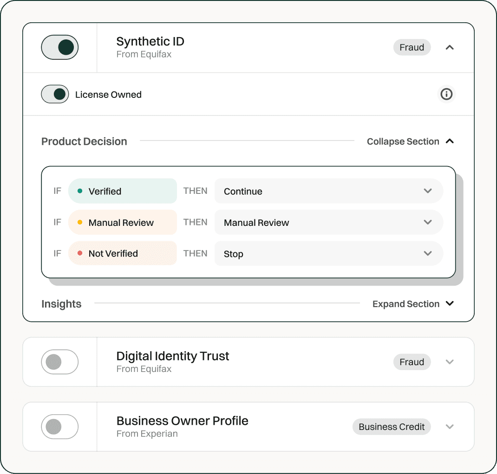Expand the Business Owner Profile card

(x=449, y=427)
